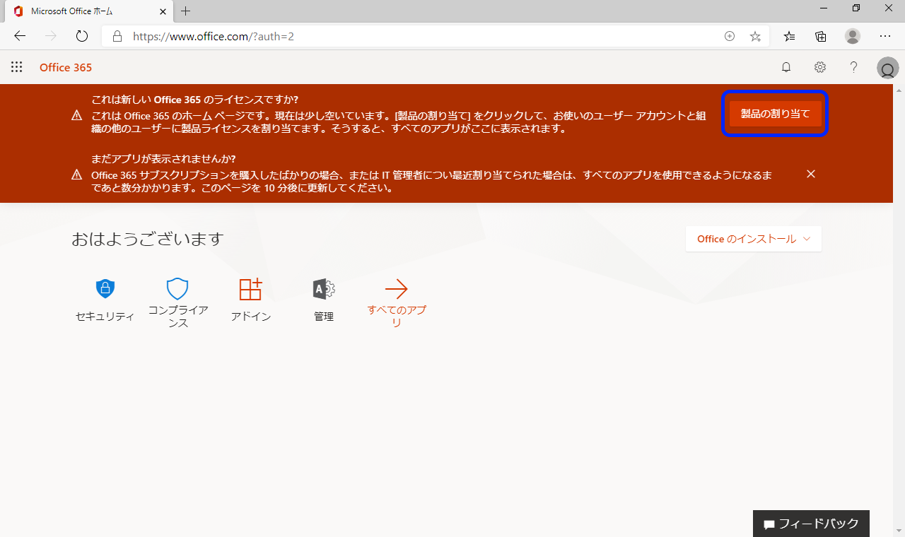Dismiss the second warning banner
The height and width of the screenshot is (537, 905).
coord(811,174)
